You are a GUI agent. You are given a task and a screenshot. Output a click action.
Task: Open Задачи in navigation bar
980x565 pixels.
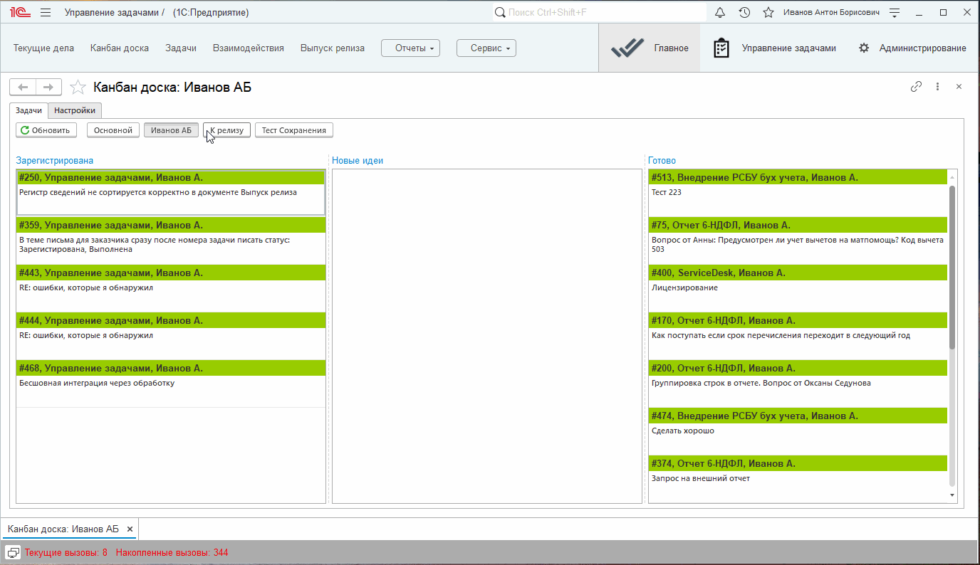[181, 48]
